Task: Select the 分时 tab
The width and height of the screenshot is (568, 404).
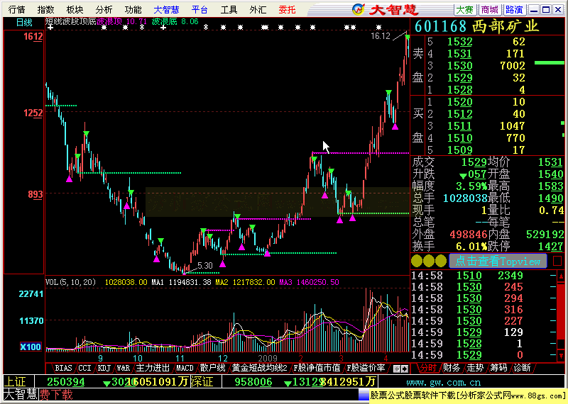Action: 428,368
